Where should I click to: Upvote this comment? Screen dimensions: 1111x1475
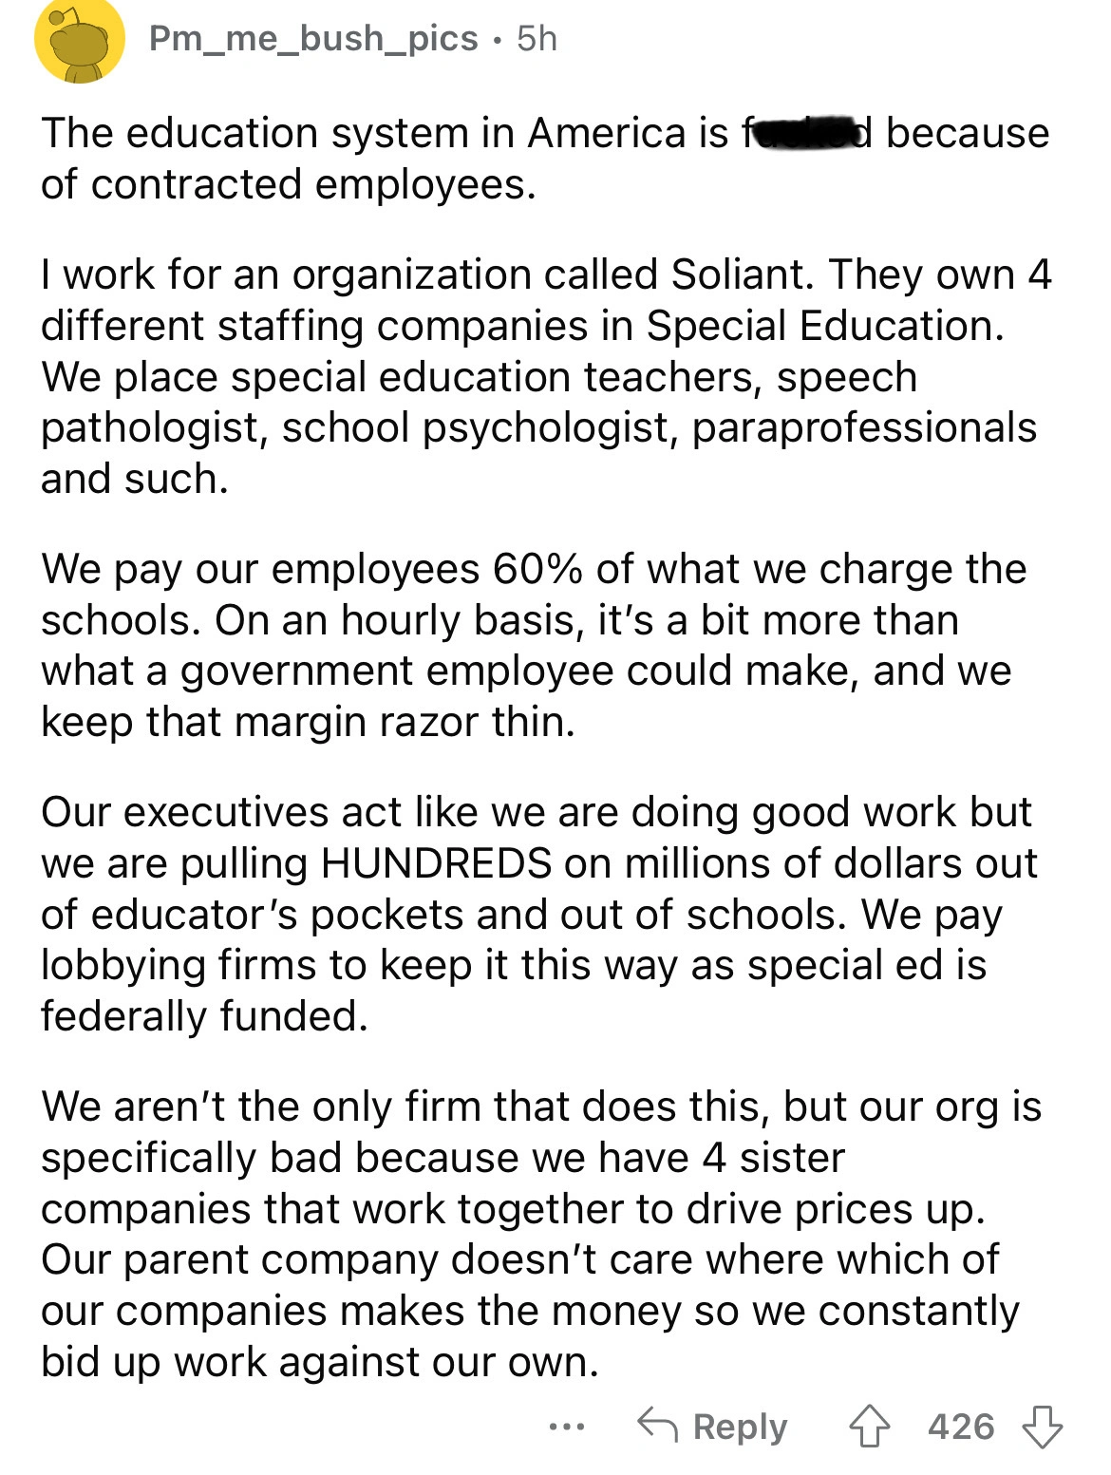point(870,1427)
